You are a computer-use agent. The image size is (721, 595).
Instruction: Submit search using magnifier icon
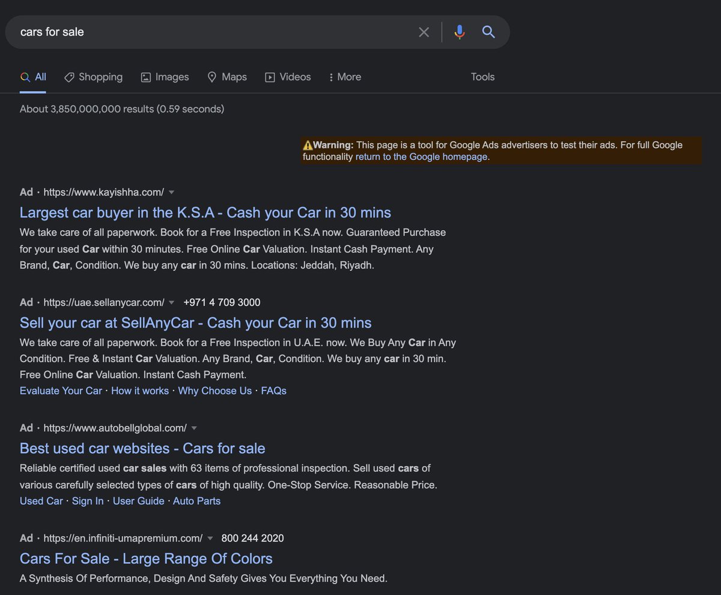click(x=488, y=32)
